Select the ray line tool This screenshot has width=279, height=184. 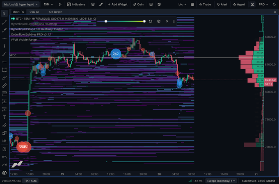tap(4, 54)
